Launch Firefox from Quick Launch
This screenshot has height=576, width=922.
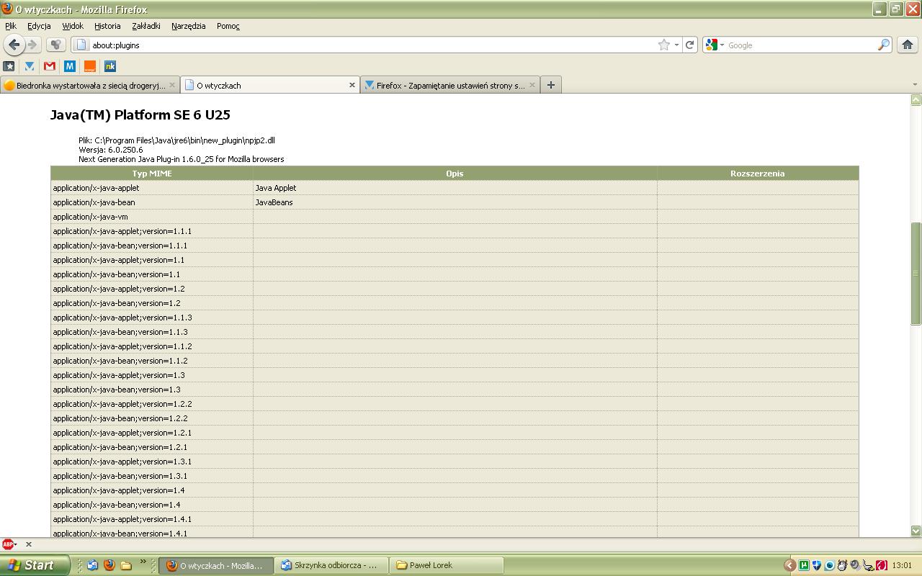109,565
